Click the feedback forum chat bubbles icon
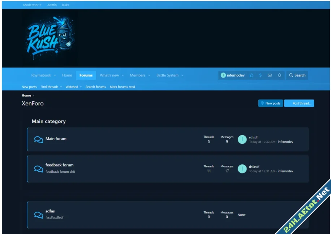The height and width of the screenshot is (234, 331). coord(38,169)
